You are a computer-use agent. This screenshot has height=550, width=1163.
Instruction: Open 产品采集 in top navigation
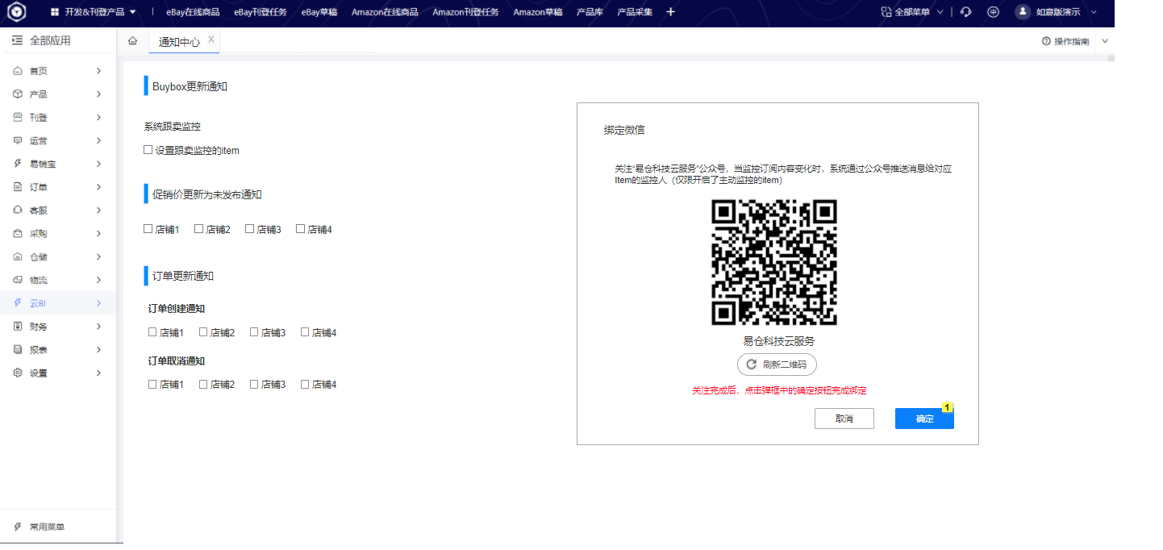(x=635, y=12)
